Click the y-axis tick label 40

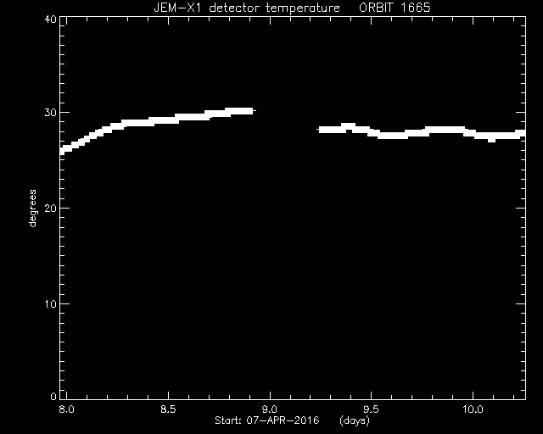51,19
